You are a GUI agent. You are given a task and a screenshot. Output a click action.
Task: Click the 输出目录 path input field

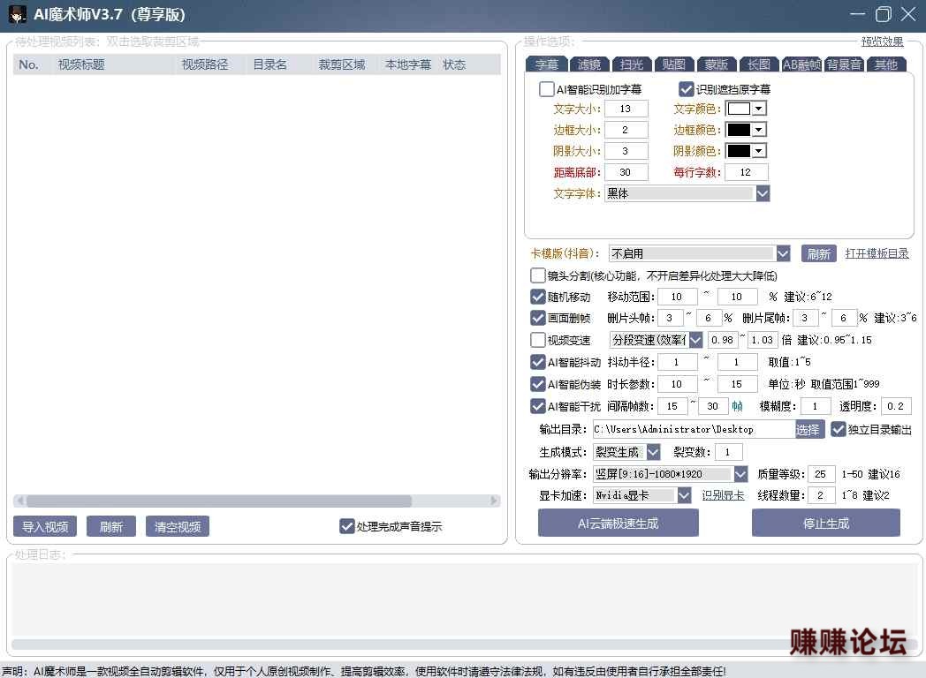click(693, 429)
